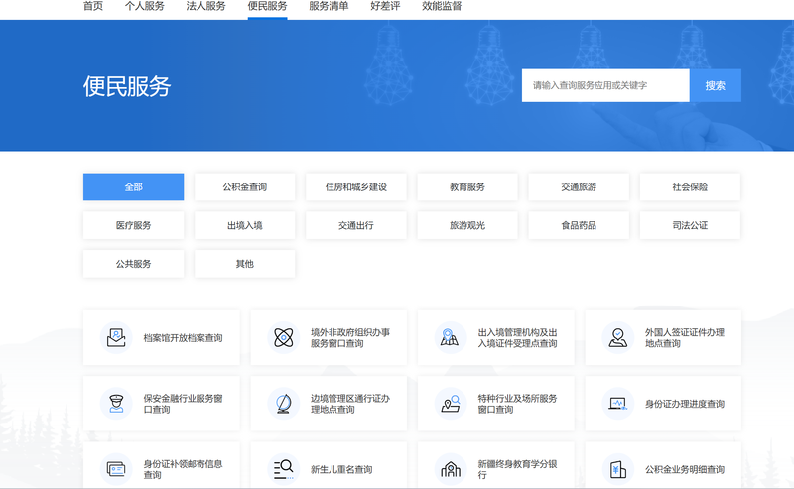This screenshot has width=794, height=489.
Task: Open the 个人服务 navigation tab
Action: [x=145, y=6]
